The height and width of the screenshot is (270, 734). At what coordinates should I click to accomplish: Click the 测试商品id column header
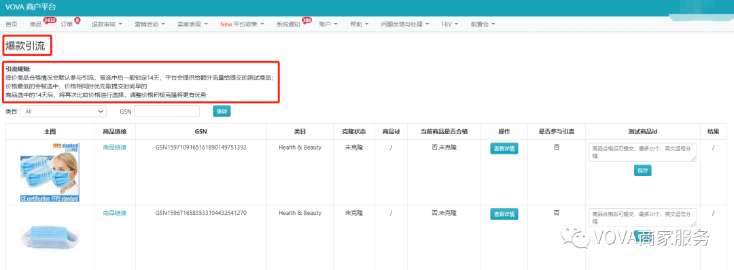point(643,131)
